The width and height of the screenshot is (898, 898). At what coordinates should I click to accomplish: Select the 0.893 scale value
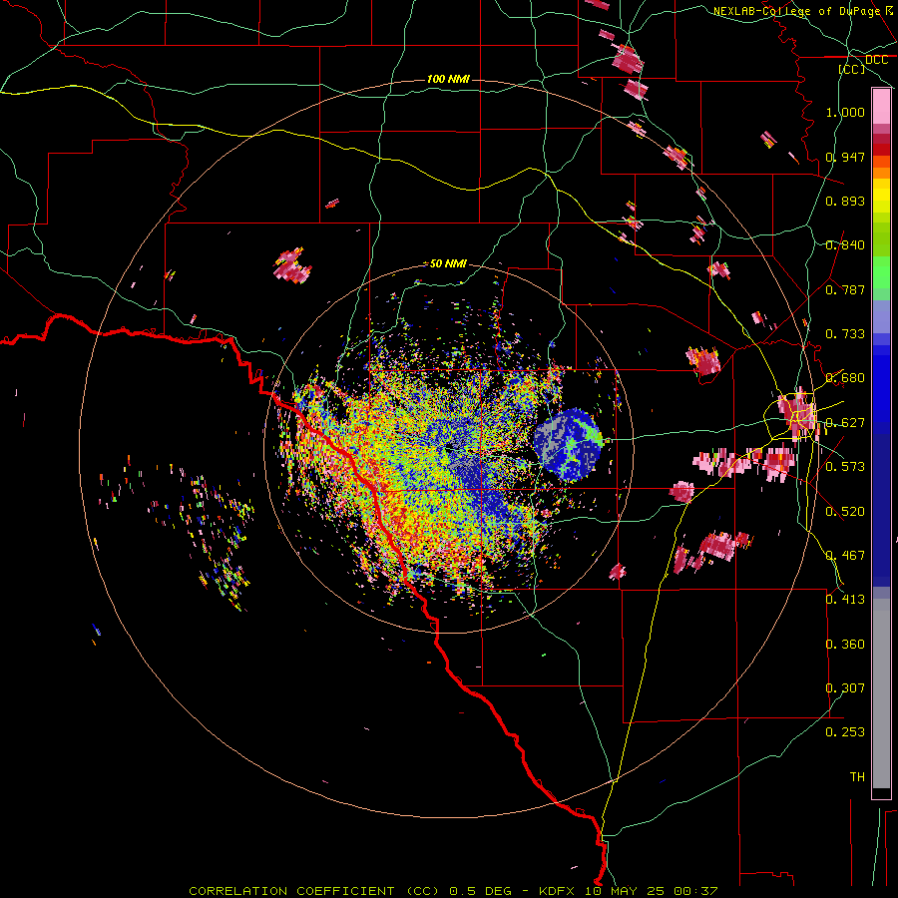coord(845,201)
